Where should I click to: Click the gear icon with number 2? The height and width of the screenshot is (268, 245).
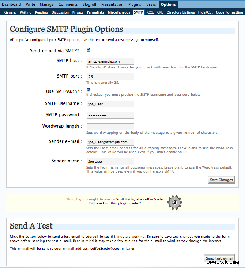click(x=174, y=202)
